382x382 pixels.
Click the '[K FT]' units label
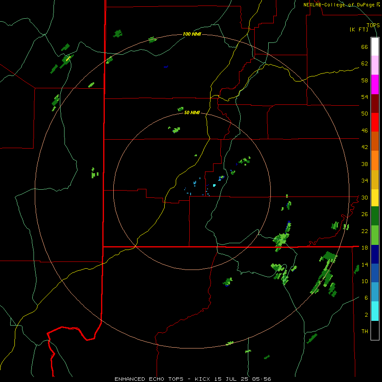pos(359,30)
